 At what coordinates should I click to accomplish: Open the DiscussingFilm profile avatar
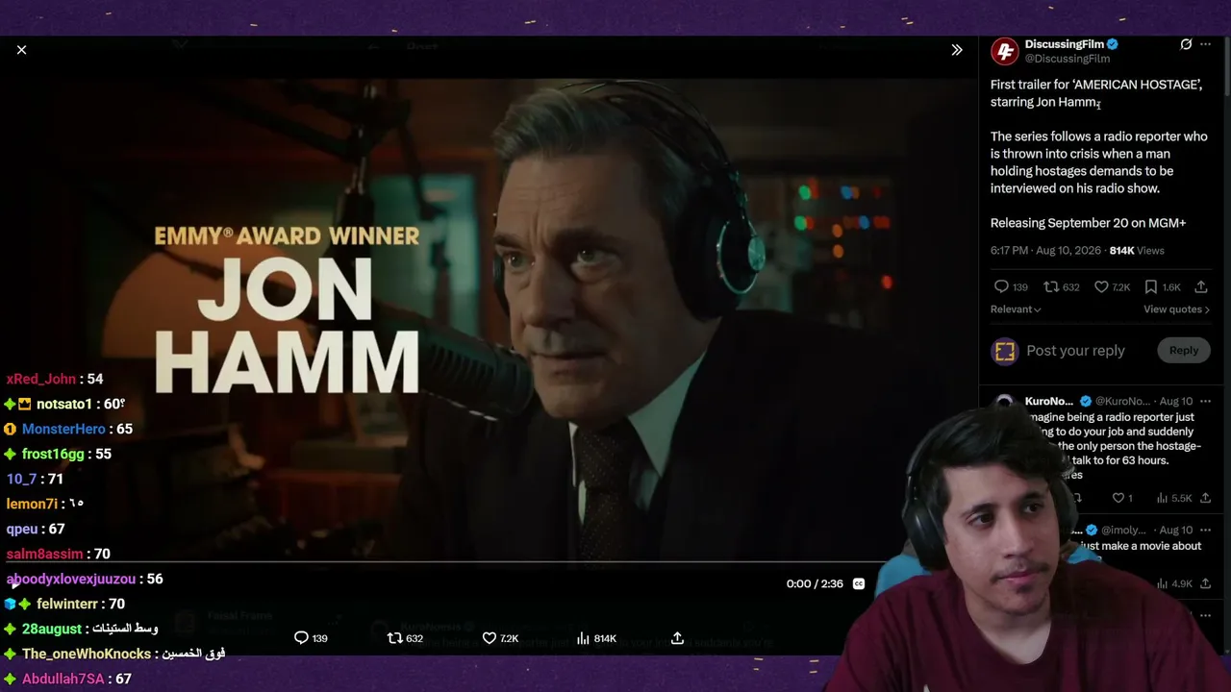pyautogui.click(x=1005, y=51)
